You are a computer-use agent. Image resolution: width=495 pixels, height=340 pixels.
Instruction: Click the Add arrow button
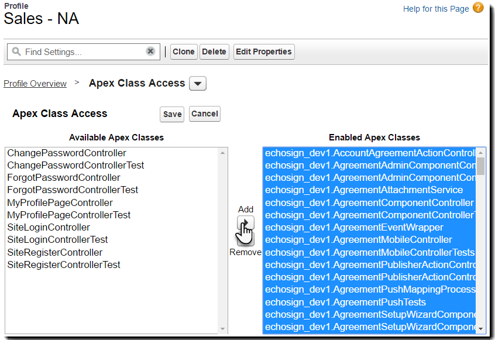(x=246, y=222)
